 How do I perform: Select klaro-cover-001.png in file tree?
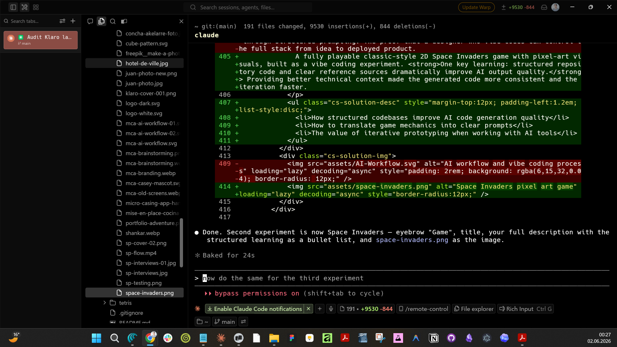[x=134, y=93]
